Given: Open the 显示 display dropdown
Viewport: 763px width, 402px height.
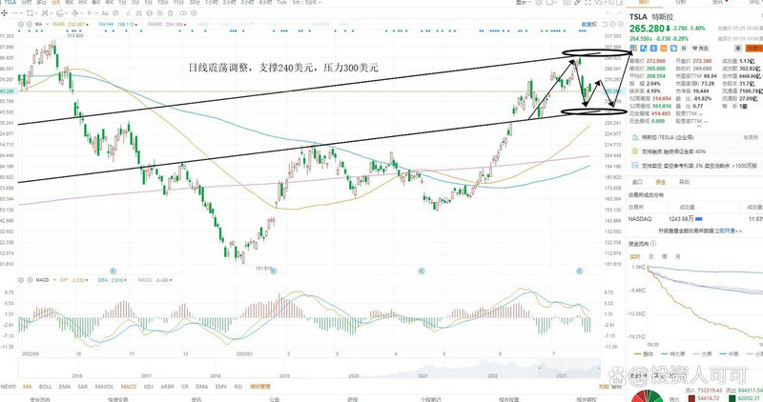Looking at the screenshot, I should click(524, 3).
